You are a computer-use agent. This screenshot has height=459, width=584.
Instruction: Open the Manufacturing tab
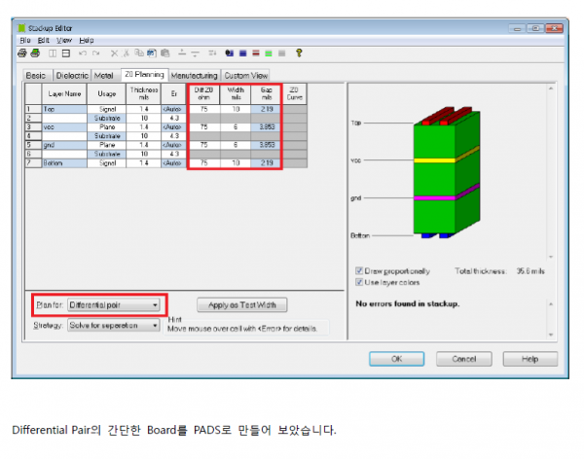[195, 74]
